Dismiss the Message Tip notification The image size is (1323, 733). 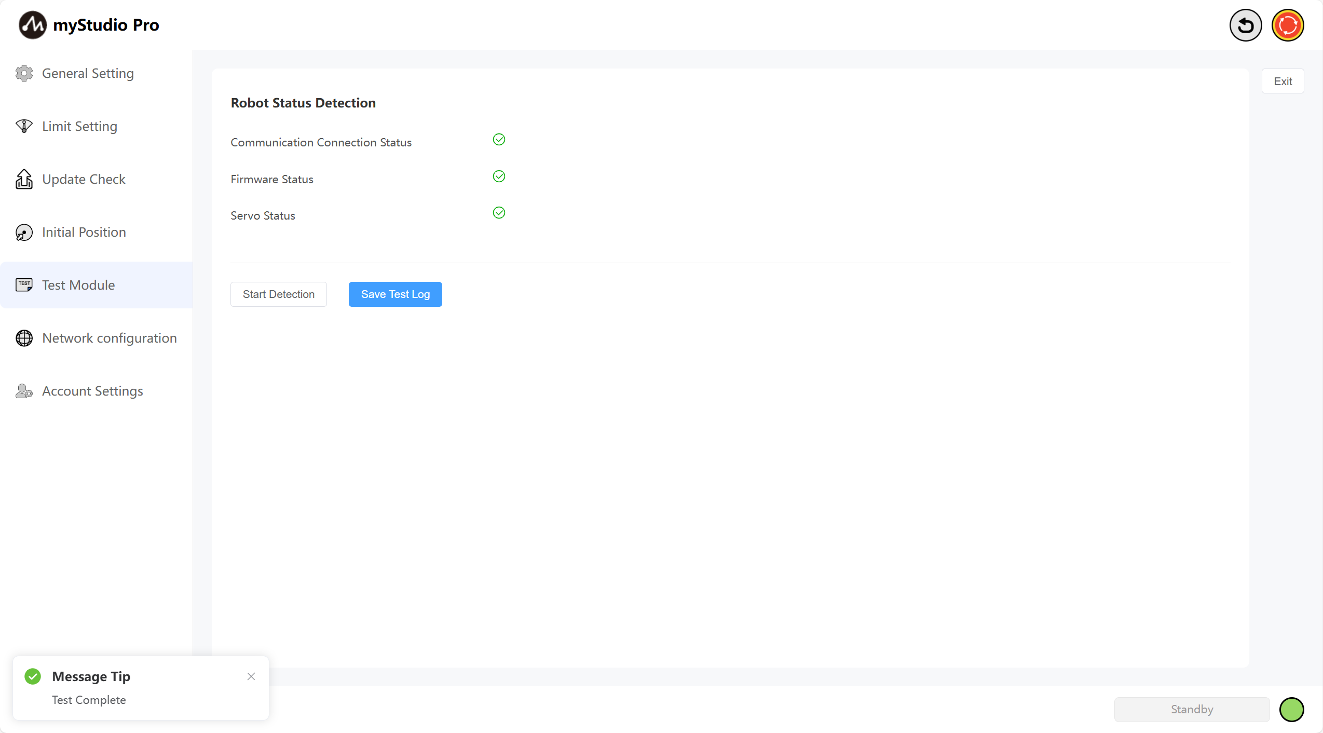tap(251, 676)
